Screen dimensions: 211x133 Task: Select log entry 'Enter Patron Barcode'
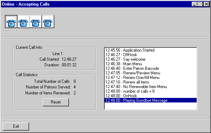click(x=150, y=68)
